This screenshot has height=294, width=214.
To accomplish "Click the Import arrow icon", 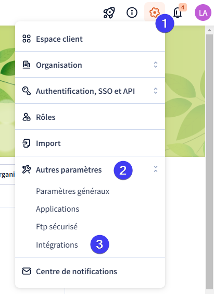I will click(26, 143).
